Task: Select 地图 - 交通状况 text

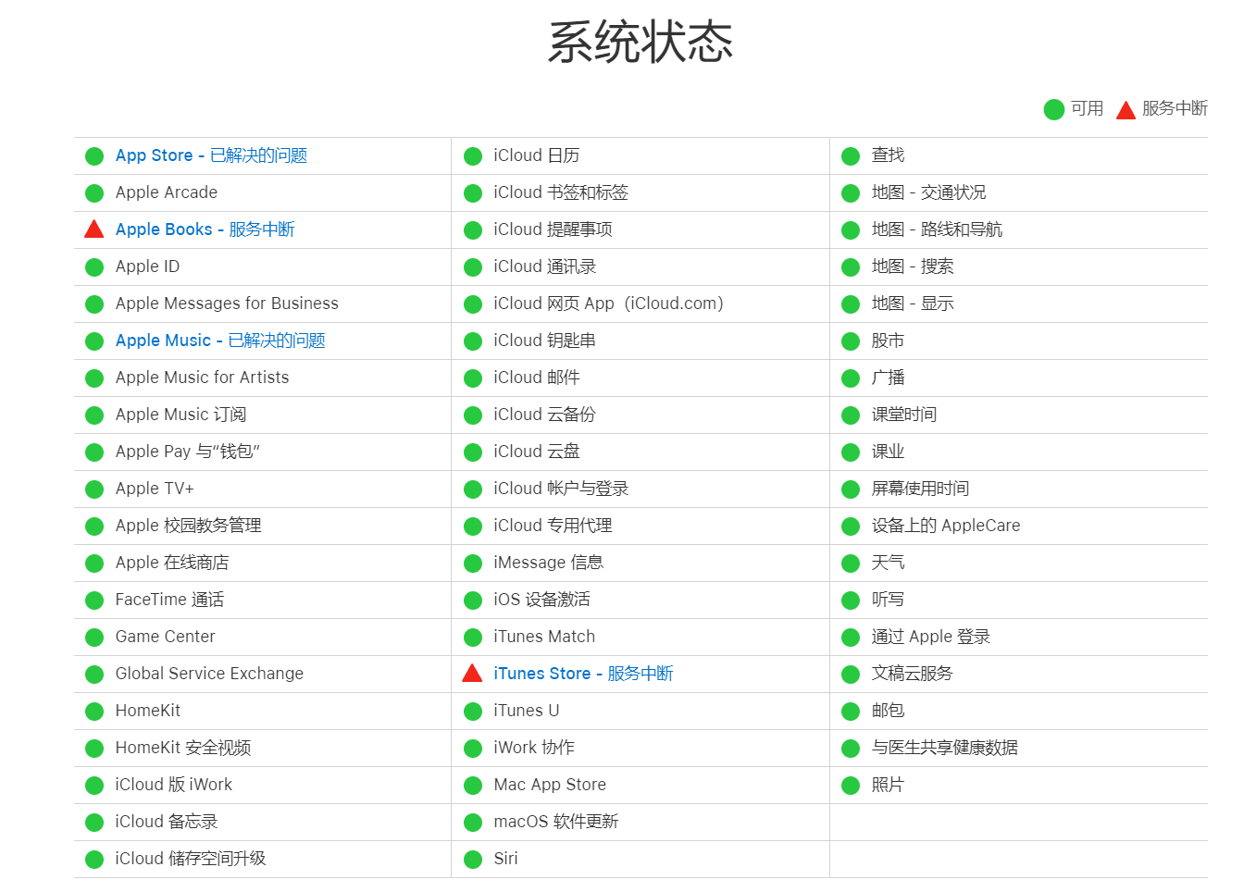Action: coord(928,192)
